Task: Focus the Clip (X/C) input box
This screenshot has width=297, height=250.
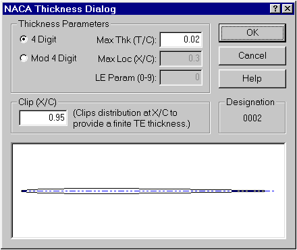Action: pos(43,118)
